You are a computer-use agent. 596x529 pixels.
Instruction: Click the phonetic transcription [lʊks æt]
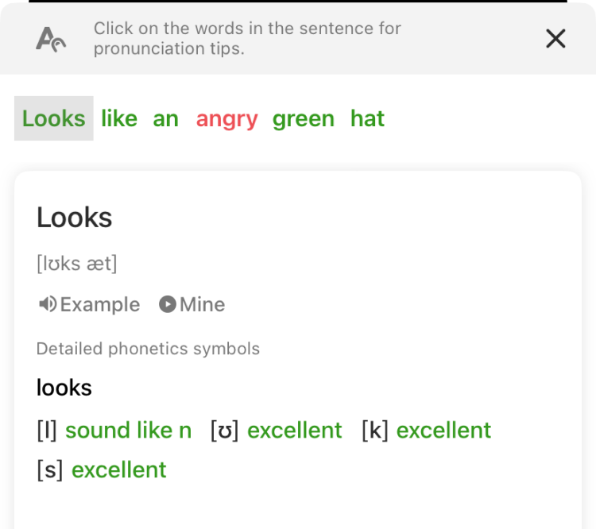(x=76, y=264)
